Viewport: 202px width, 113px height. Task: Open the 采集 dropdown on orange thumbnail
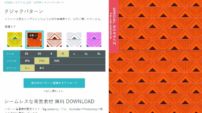pyautogui.click(x=33, y=35)
